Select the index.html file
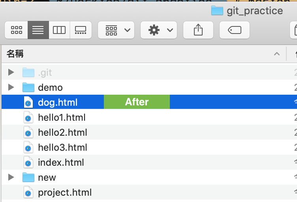 click(61, 163)
